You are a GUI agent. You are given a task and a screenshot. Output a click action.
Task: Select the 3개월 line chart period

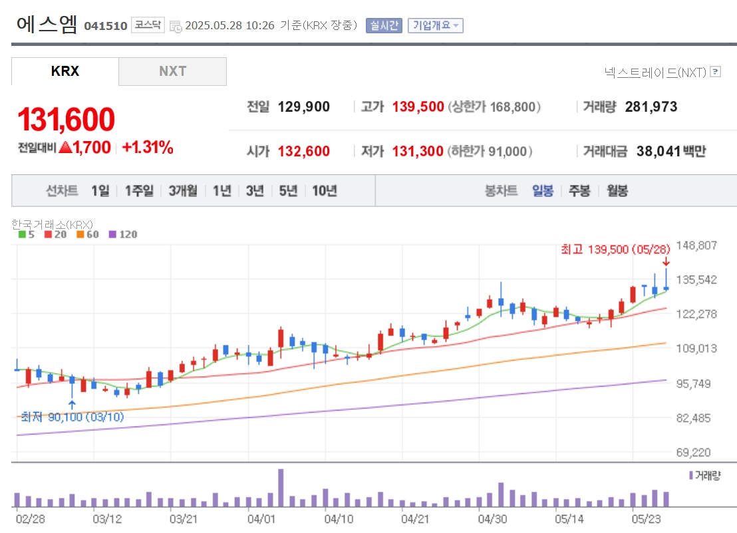183,191
